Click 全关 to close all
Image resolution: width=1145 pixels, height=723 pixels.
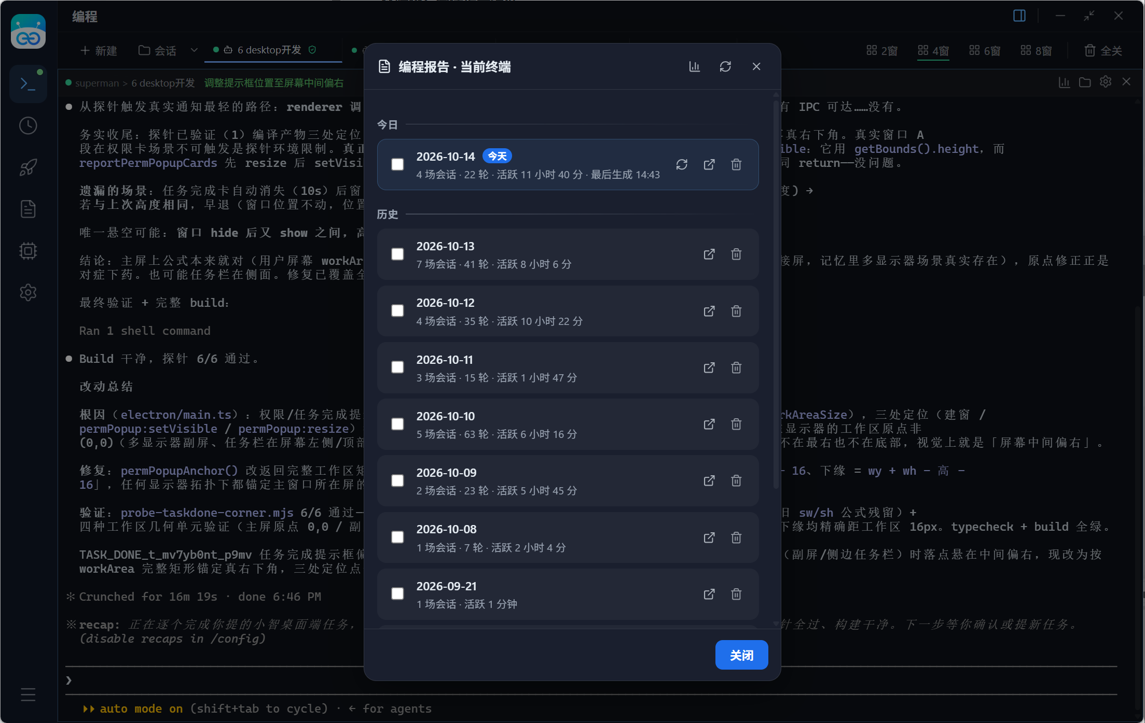(1103, 51)
